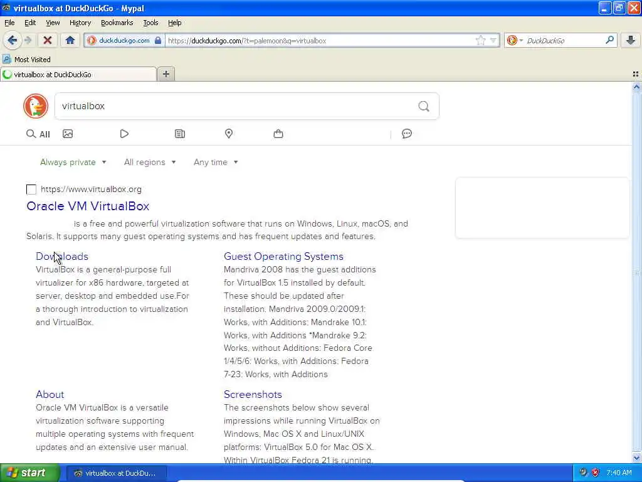Switch to News results icon
Image resolution: width=642 pixels, height=482 pixels.
[180, 134]
